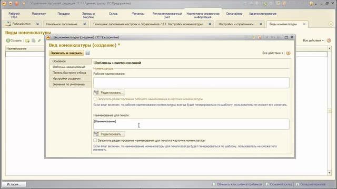This screenshot has width=337, height=189.
Task: Open calculator icon in main window title bar
Action: click(279, 4)
